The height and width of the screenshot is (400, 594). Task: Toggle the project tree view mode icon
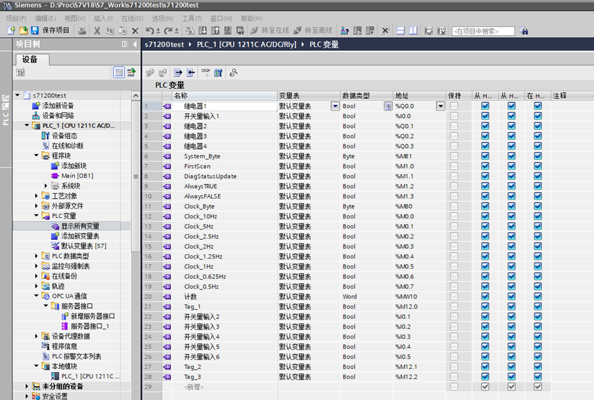[119, 72]
